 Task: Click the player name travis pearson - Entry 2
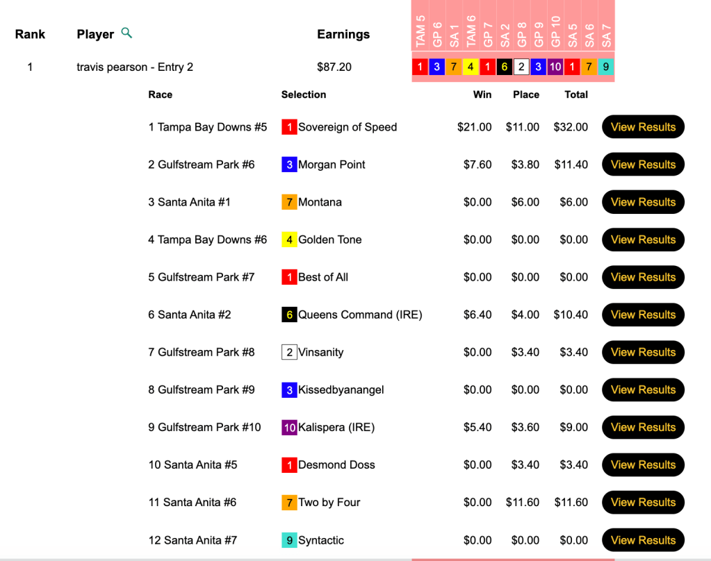point(135,67)
